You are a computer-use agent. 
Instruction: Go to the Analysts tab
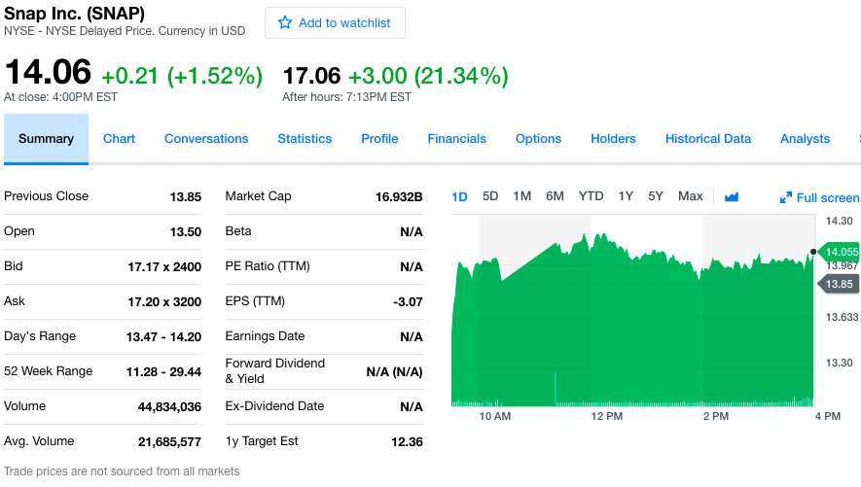[805, 139]
